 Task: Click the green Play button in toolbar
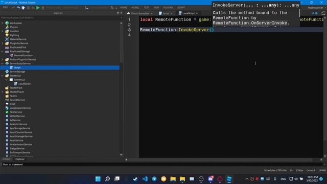pyautogui.click(x=38, y=8)
